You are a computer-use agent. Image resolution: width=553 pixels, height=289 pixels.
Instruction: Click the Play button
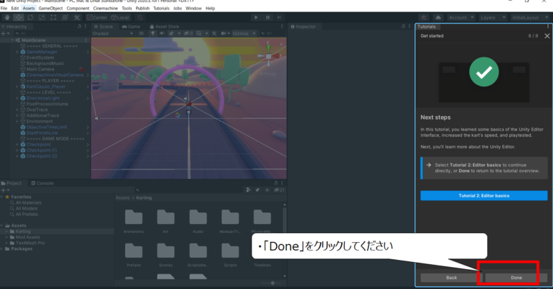256,17
